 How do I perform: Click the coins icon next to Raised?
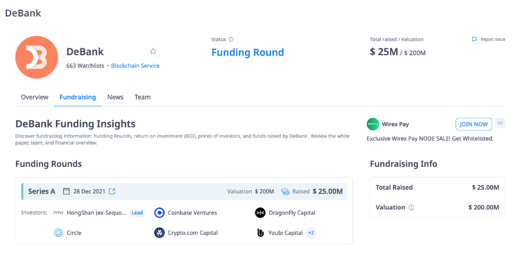[286, 191]
